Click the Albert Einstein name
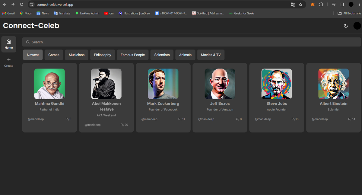 click(334, 104)
